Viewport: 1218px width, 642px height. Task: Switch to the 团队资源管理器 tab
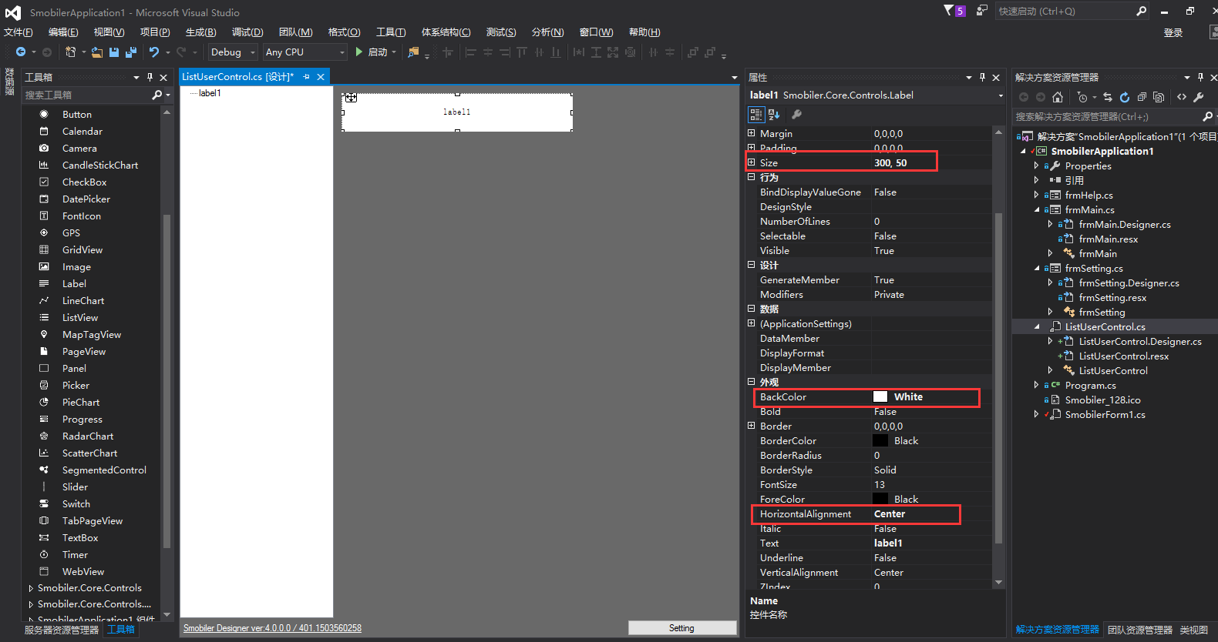[x=1139, y=630]
